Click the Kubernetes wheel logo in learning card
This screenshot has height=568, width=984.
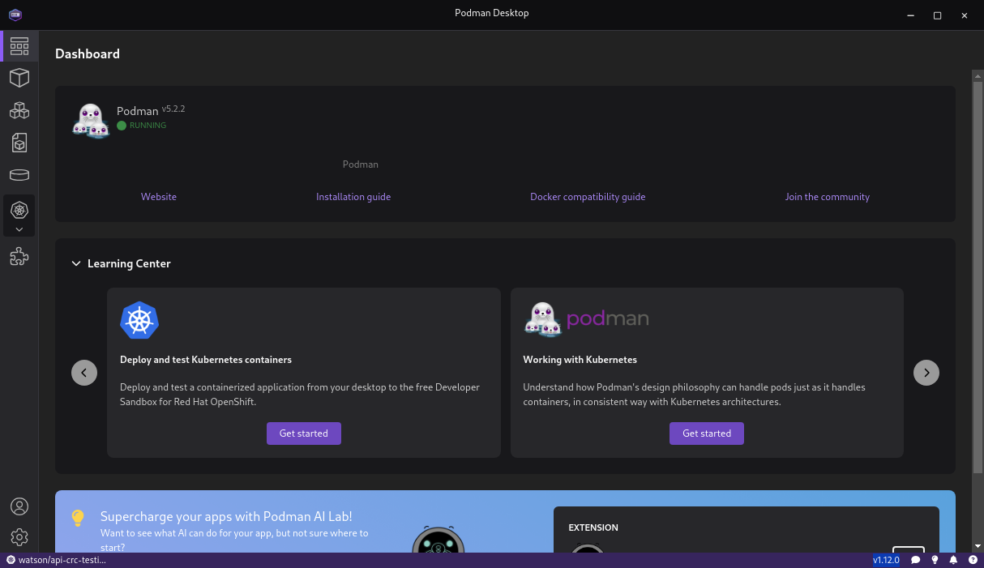click(139, 320)
